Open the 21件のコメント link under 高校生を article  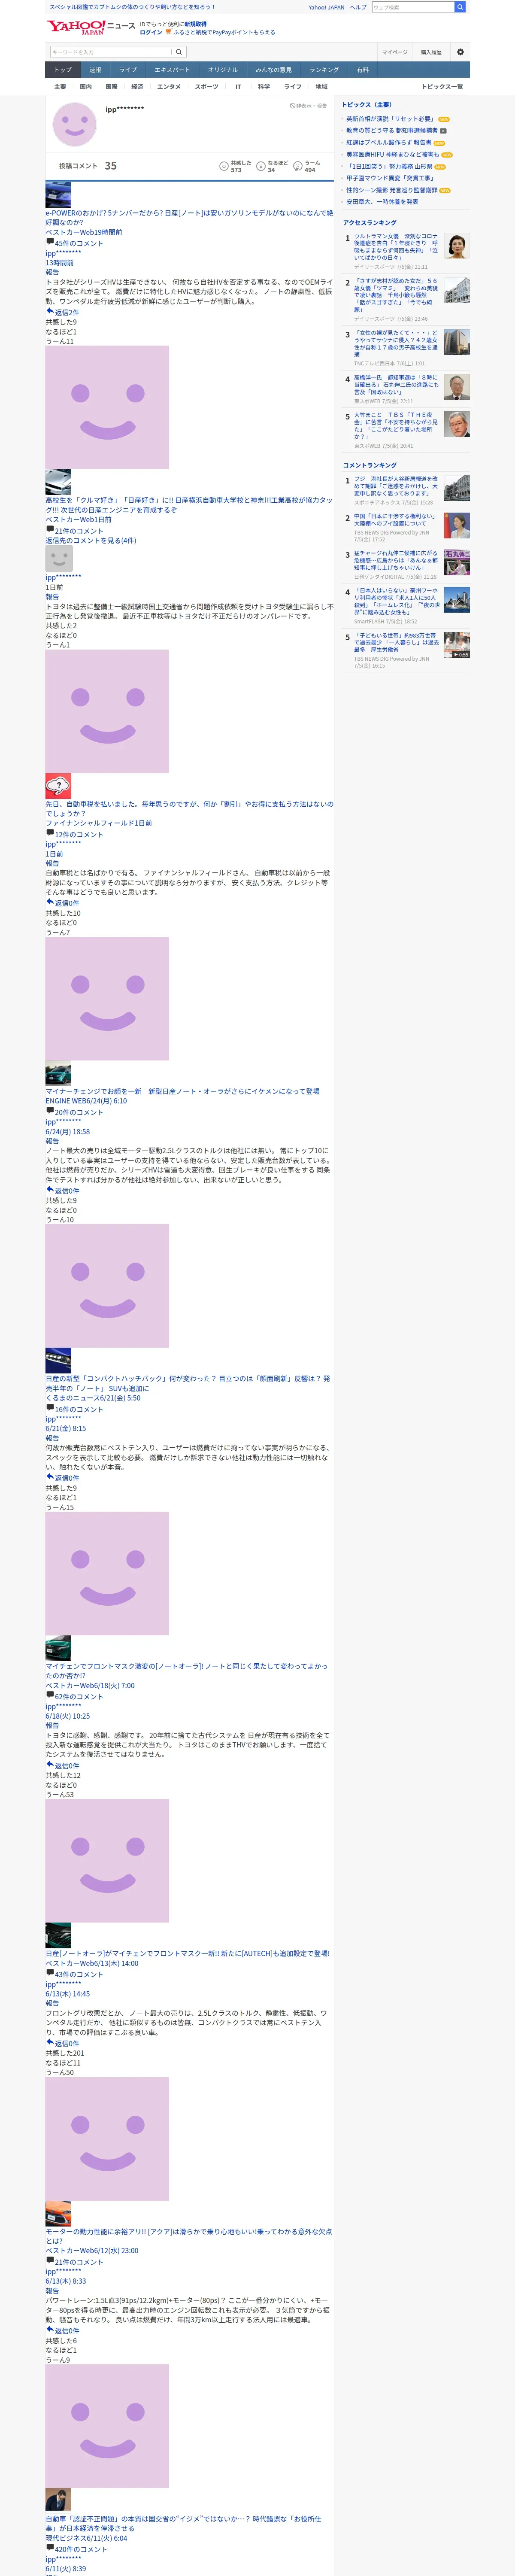point(79,531)
